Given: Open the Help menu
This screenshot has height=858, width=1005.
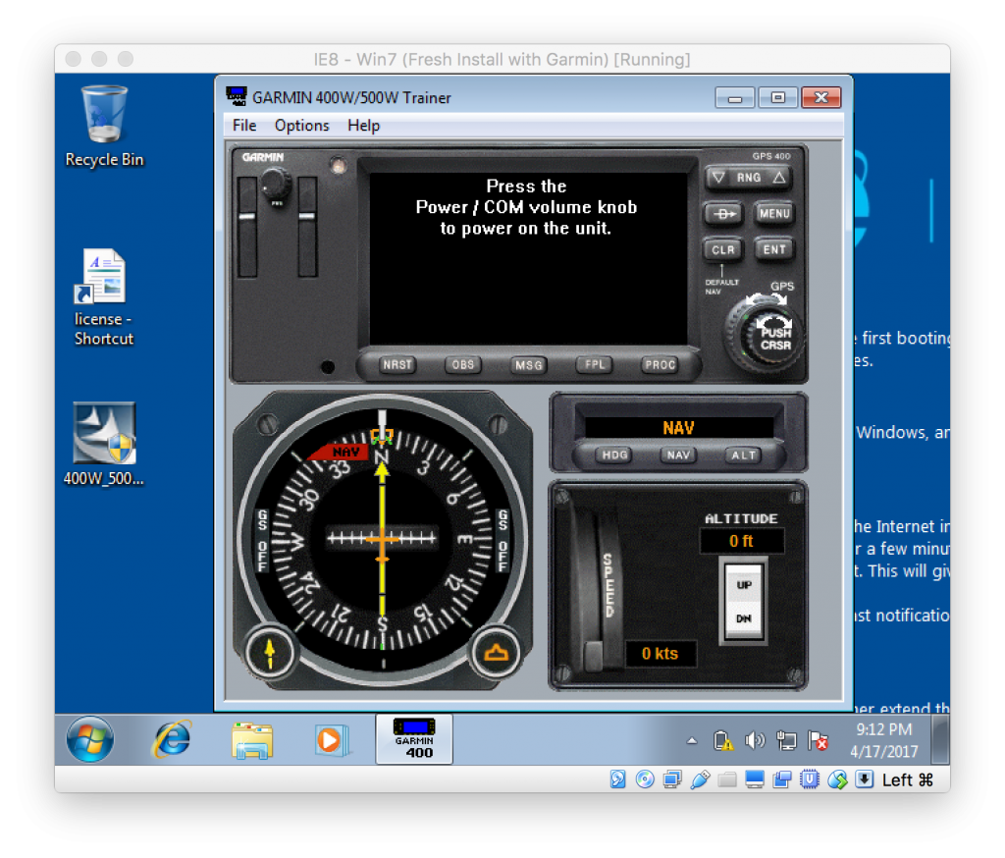Looking at the screenshot, I should point(363,125).
